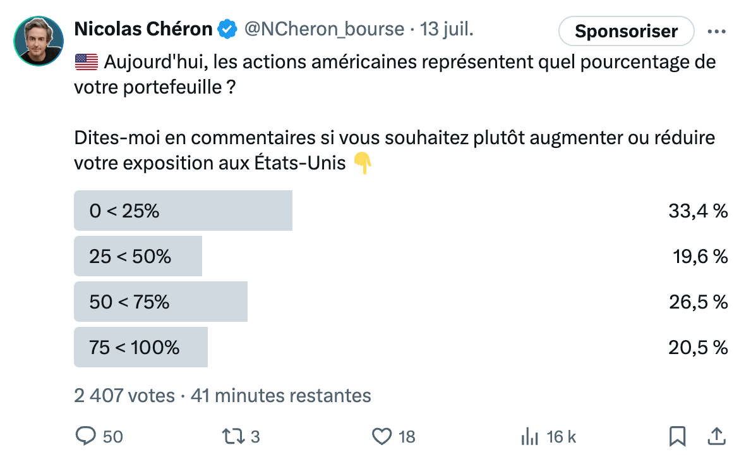Click the blue verified badge icon
This screenshot has height=459, width=739.
[x=227, y=29]
